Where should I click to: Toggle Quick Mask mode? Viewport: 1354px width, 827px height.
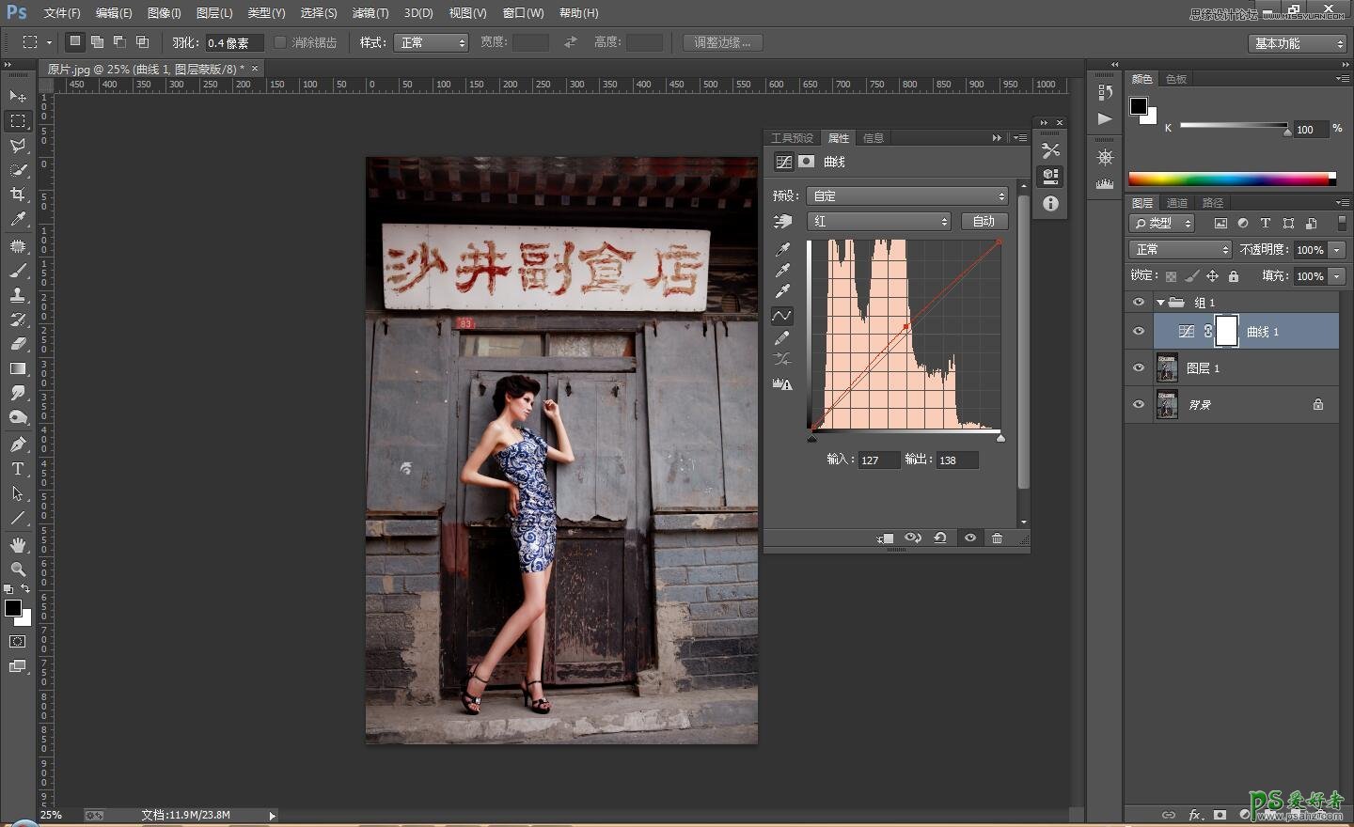click(x=18, y=642)
